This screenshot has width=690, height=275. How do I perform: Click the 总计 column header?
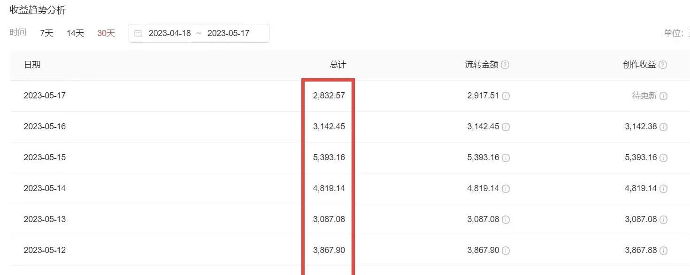point(337,65)
